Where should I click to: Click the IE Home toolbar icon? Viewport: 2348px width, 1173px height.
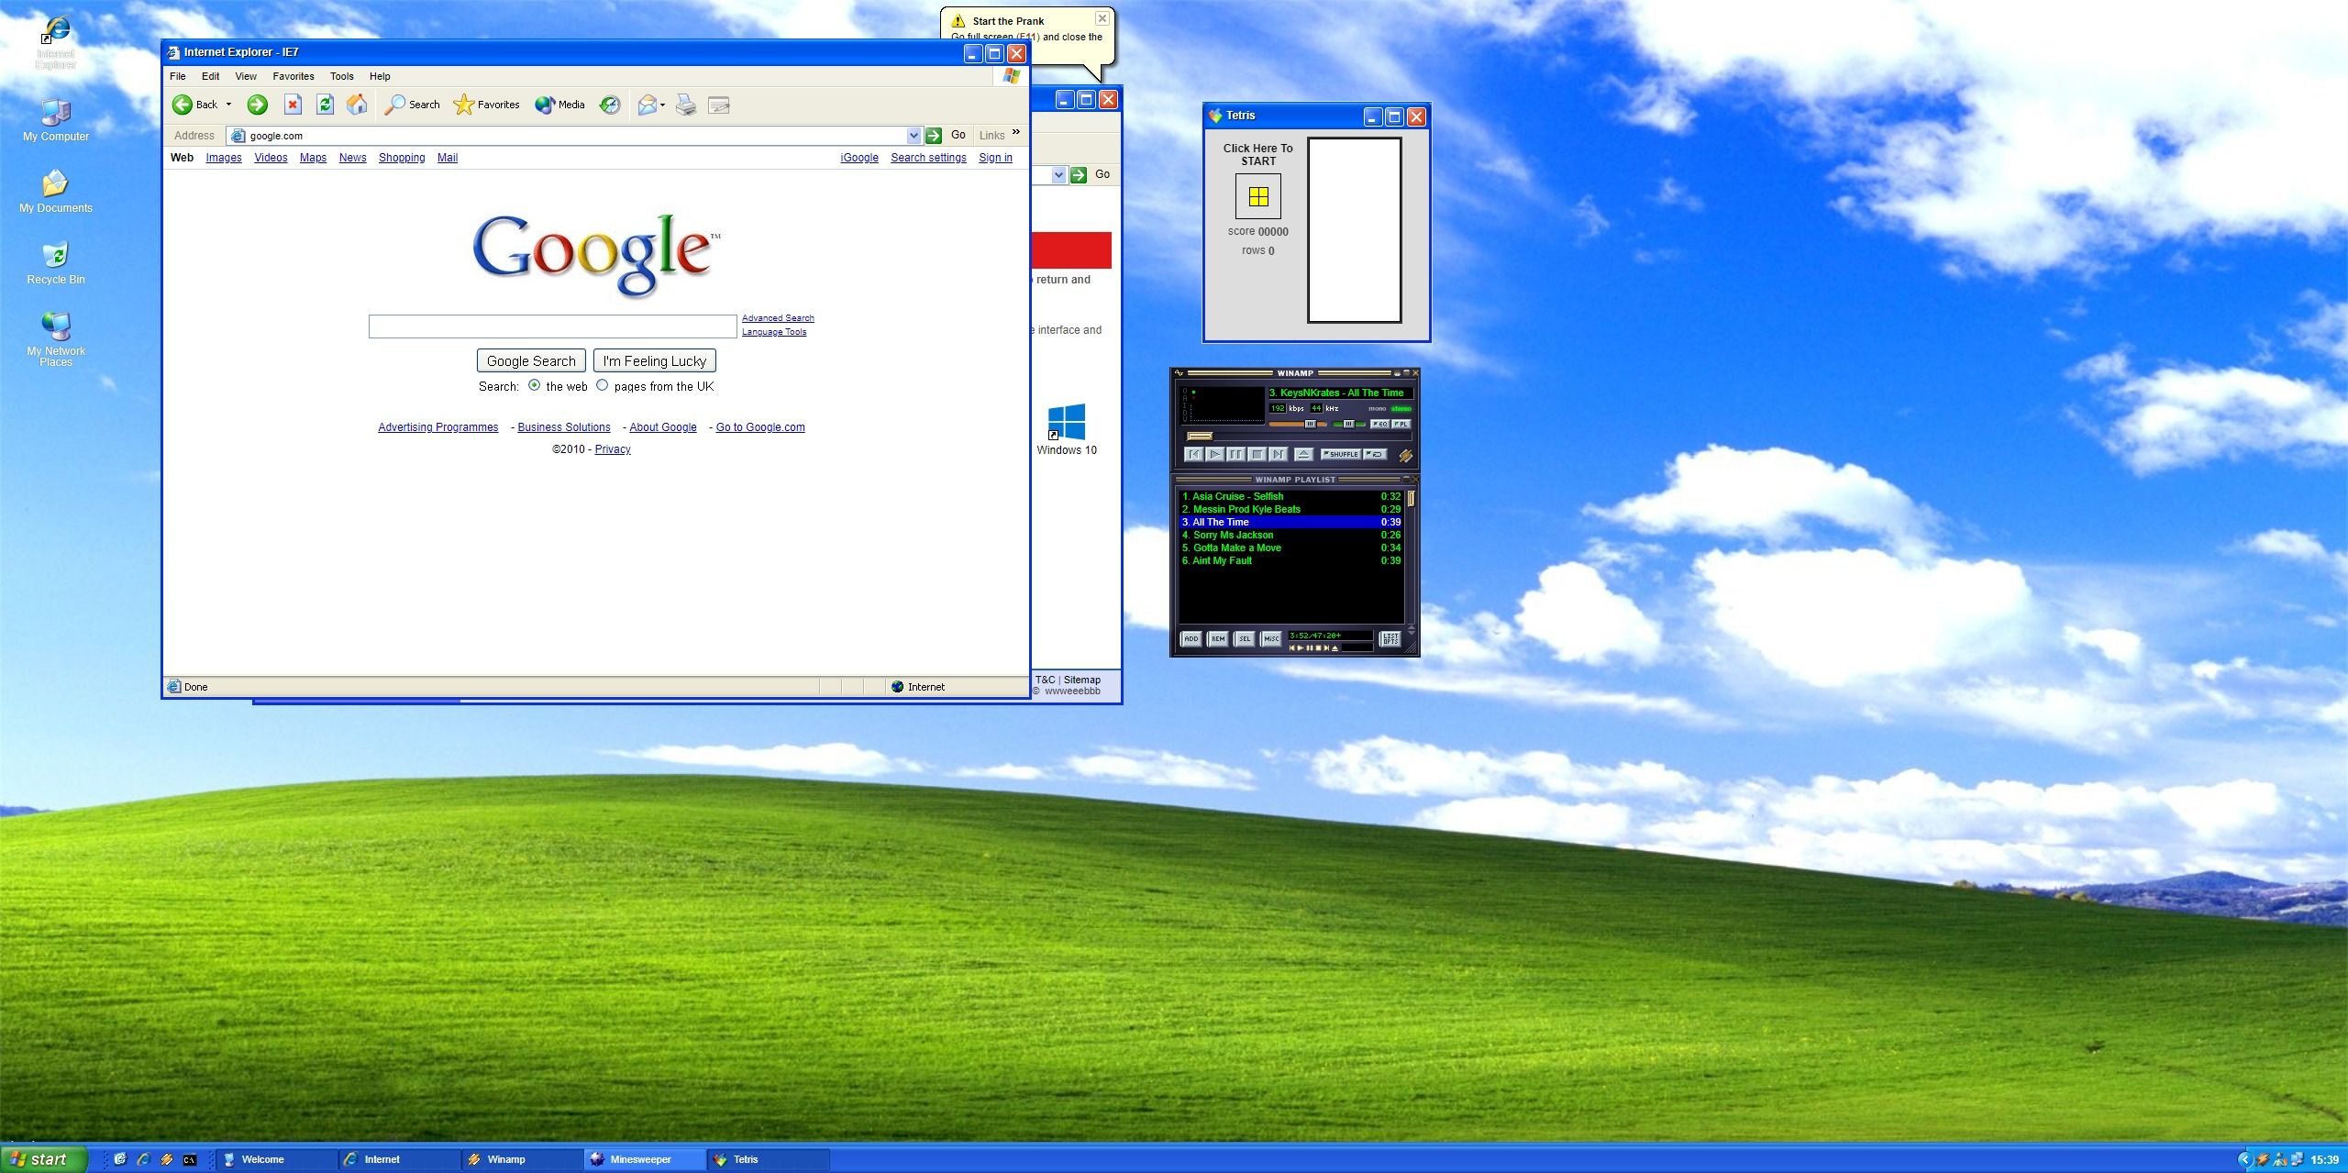[357, 105]
